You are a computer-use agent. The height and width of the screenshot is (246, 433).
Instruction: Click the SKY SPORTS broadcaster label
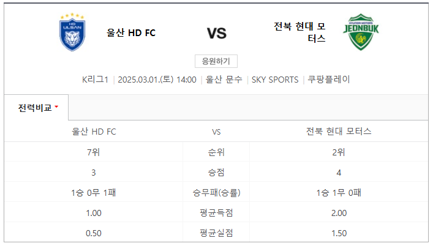coord(275,80)
